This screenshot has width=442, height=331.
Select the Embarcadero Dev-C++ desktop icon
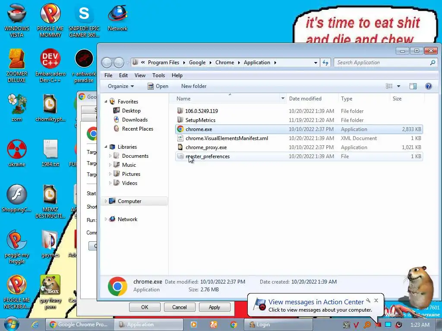point(50,66)
